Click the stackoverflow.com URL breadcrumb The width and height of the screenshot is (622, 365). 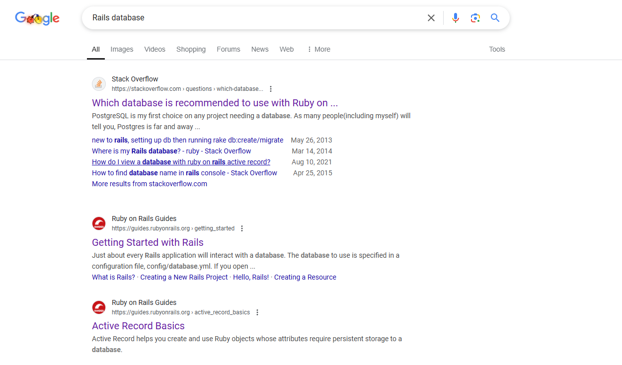point(187,89)
